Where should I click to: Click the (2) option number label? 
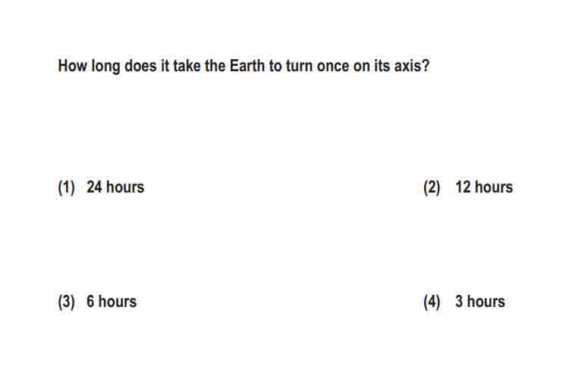tap(432, 187)
